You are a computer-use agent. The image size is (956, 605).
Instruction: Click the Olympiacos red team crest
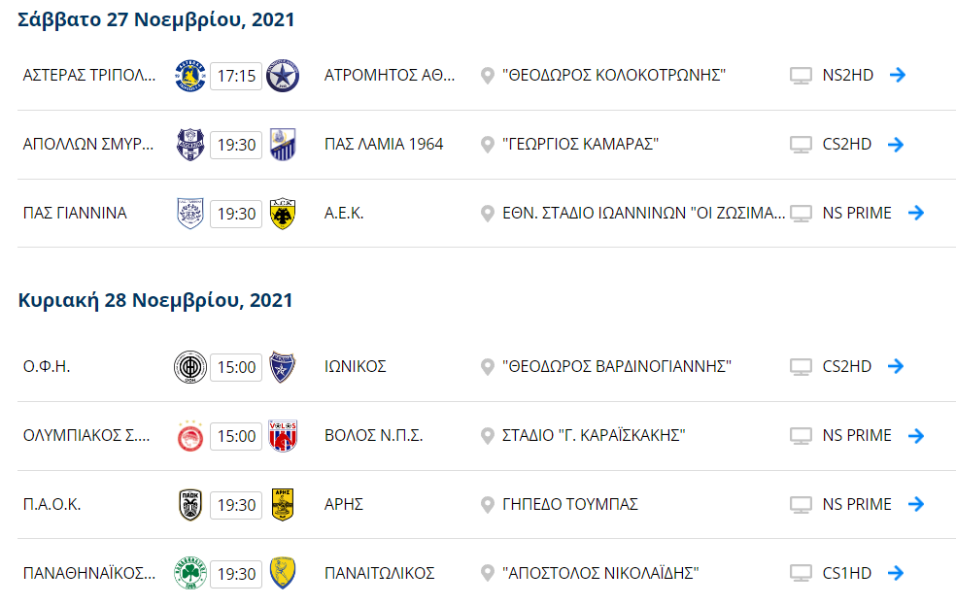point(188,436)
